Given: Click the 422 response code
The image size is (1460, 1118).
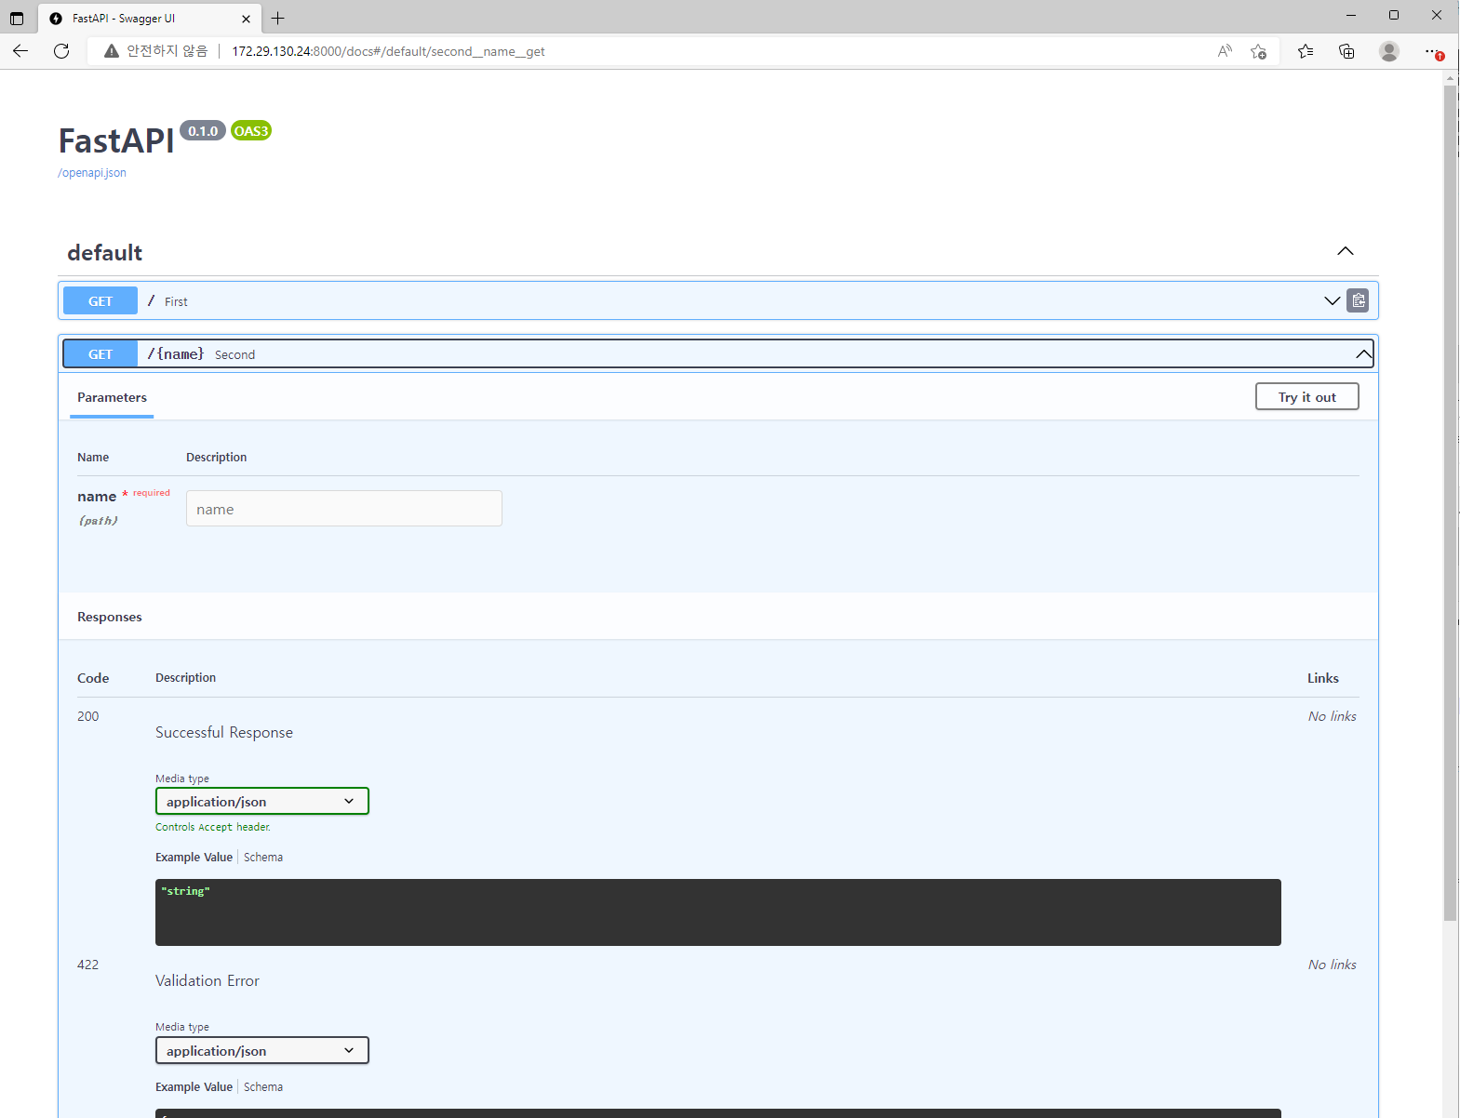Looking at the screenshot, I should pos(88,965).
